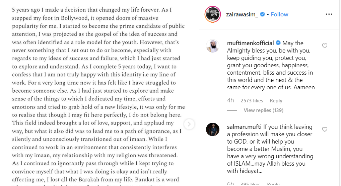Go to next slide of post
The width and height of the screenshot is (341, 186).
(189, 124)
